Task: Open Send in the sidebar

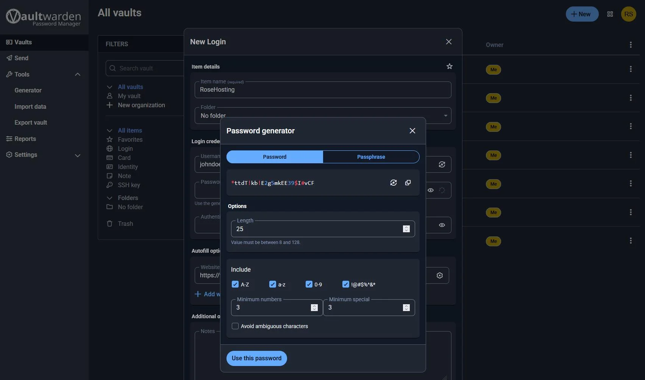Action: click(x=21, y=58)
